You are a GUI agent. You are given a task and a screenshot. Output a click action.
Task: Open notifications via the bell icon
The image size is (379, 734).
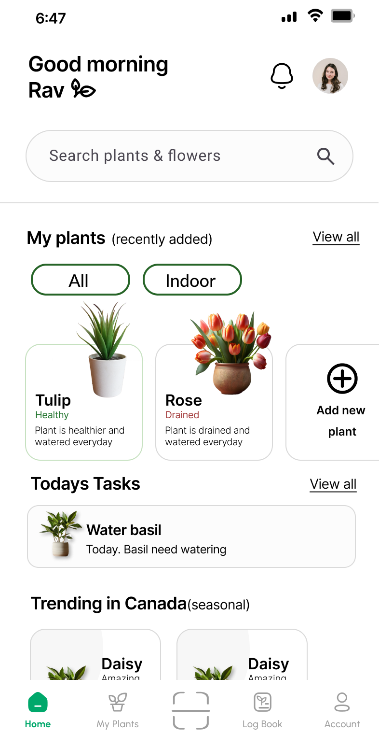tap(282, 76)
